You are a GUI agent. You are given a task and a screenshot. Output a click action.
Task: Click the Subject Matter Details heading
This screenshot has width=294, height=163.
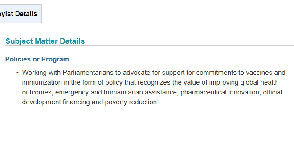(x=45, y=41)
